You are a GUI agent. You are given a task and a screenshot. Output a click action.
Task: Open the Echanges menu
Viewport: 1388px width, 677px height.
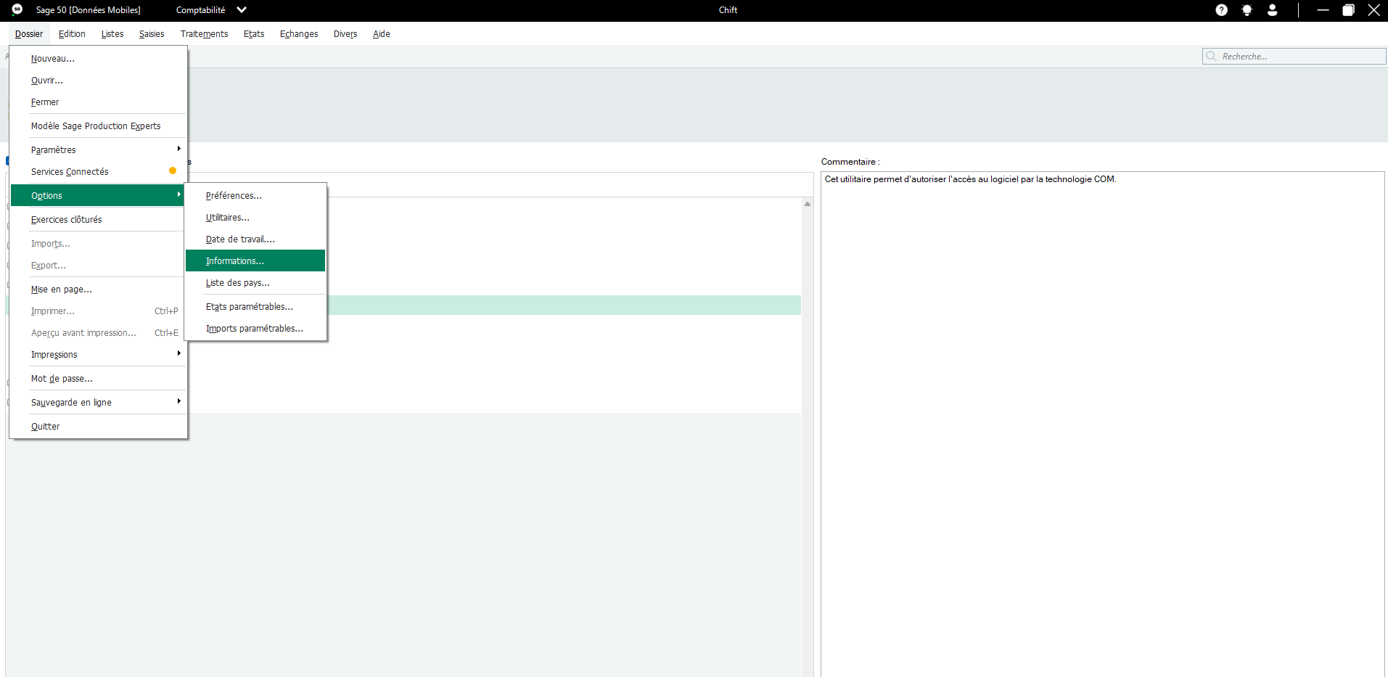click(299, 34)
